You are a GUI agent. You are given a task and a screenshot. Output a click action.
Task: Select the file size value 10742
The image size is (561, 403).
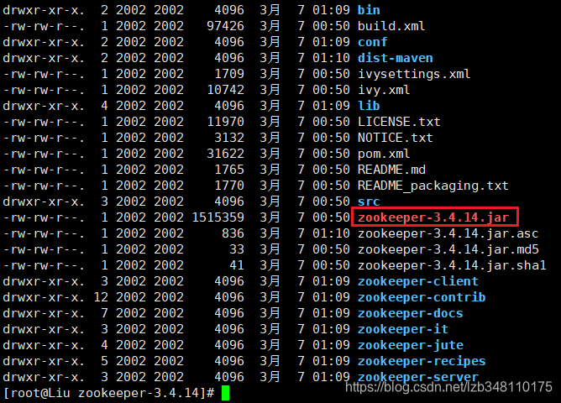click(226, 90)
